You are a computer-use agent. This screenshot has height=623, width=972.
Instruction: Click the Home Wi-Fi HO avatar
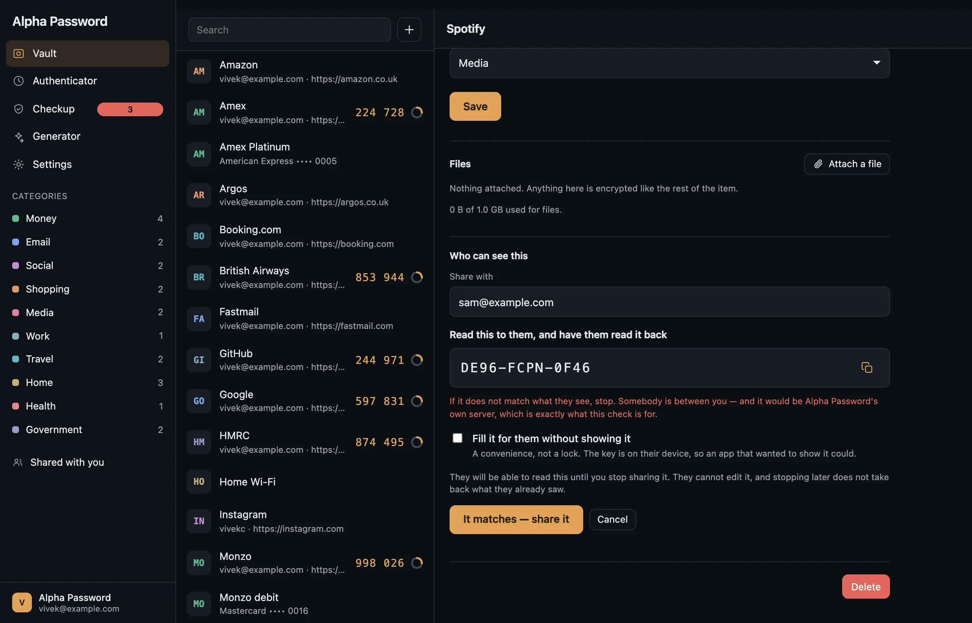click(199, 481)
